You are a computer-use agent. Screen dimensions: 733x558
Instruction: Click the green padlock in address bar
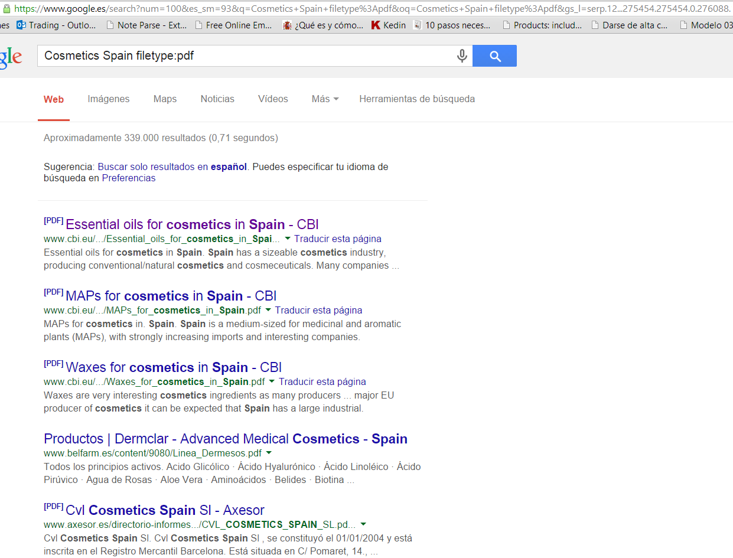tap(6, 9)
